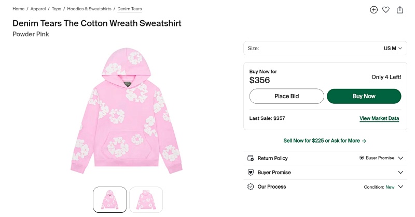Click the arrow next to Sell Now

pos(364,141)
